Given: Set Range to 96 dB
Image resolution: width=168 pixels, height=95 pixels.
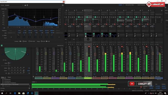Looking at the screenshot, I should [x=46, y=41].
